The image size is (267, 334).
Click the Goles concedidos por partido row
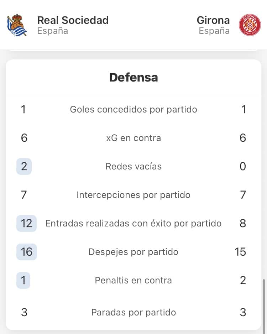pos(133,109)
